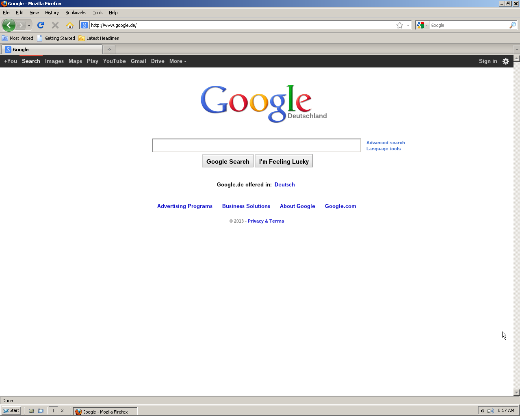This screenshot has width=520, height=416.
Task: Click Sign in link
Action: [488, 61]
